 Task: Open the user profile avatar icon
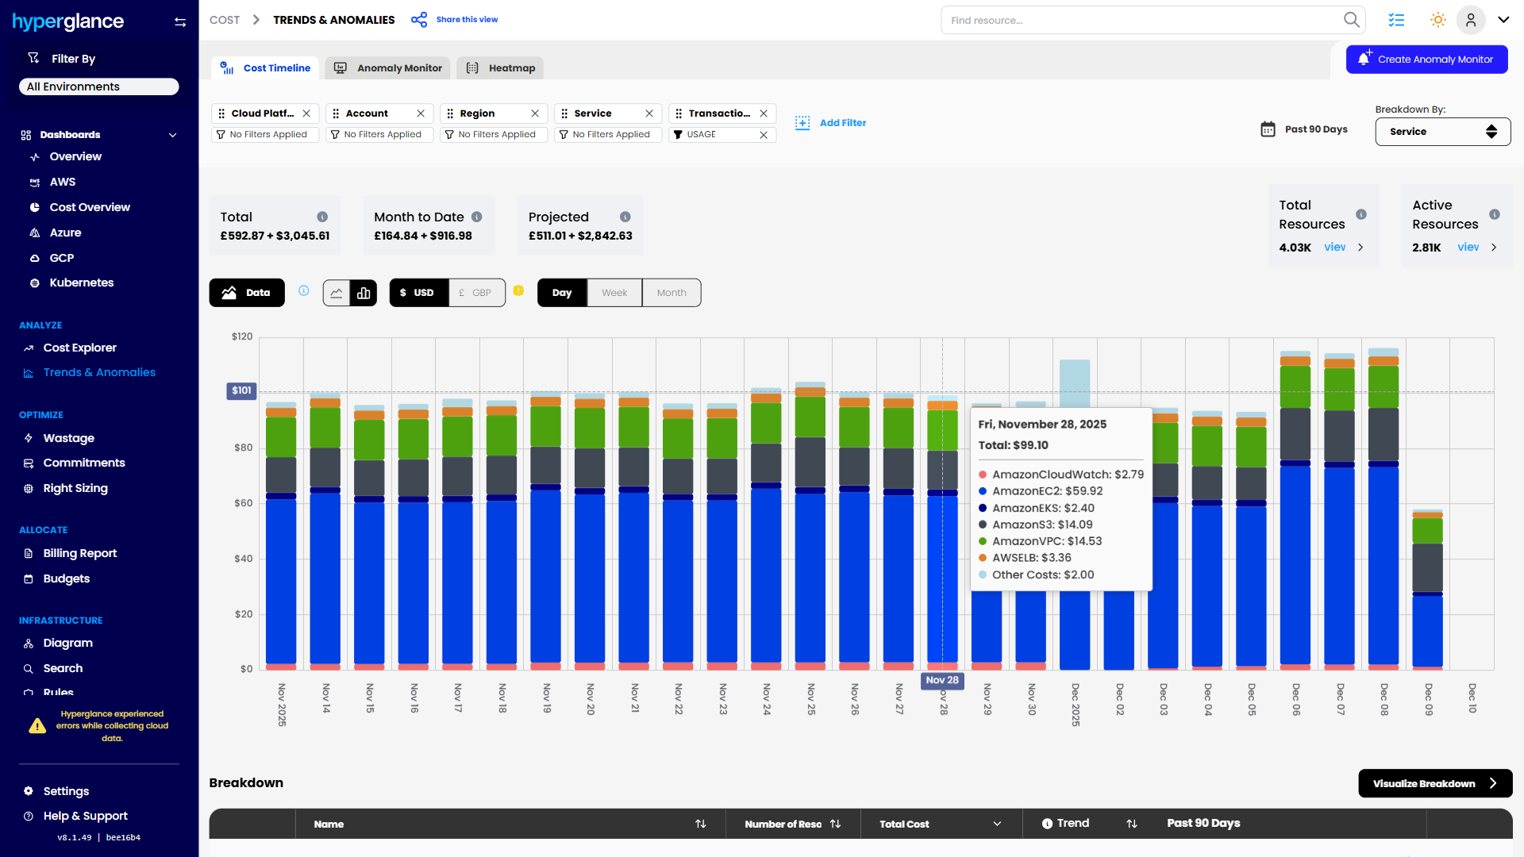tap(1470, 20)
